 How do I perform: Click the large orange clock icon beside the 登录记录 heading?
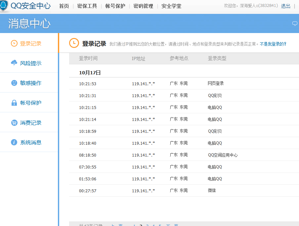pyautogui.click(x=74, y=43)
